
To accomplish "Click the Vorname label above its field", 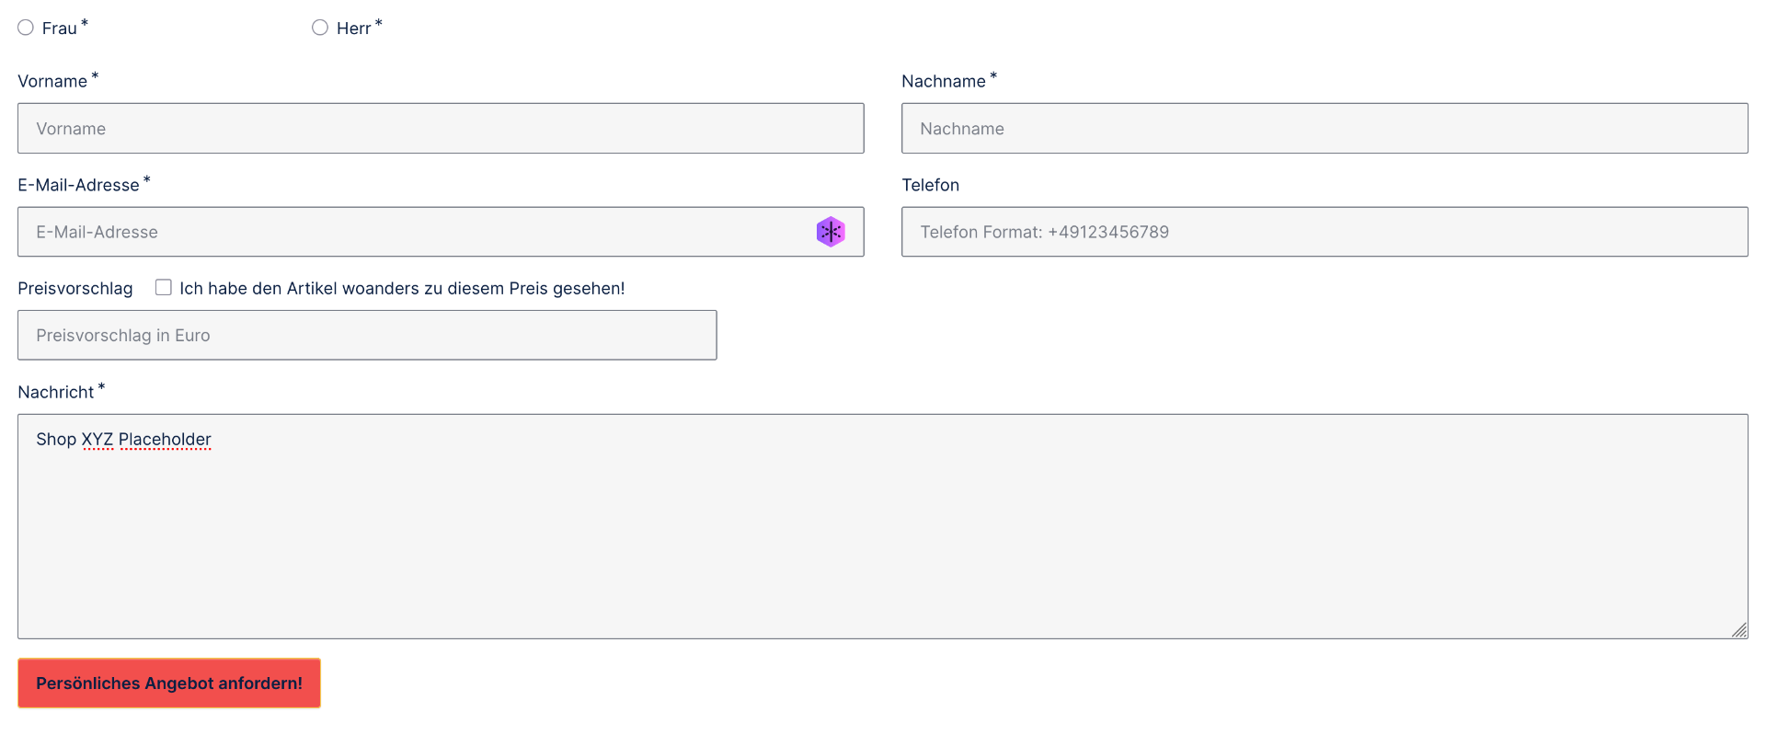I will tap(52, 82).
